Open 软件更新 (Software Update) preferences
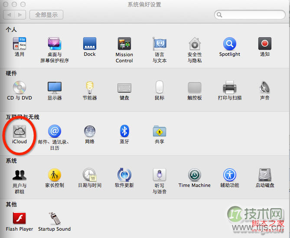The image size is (290, 238). coord(124,175)
